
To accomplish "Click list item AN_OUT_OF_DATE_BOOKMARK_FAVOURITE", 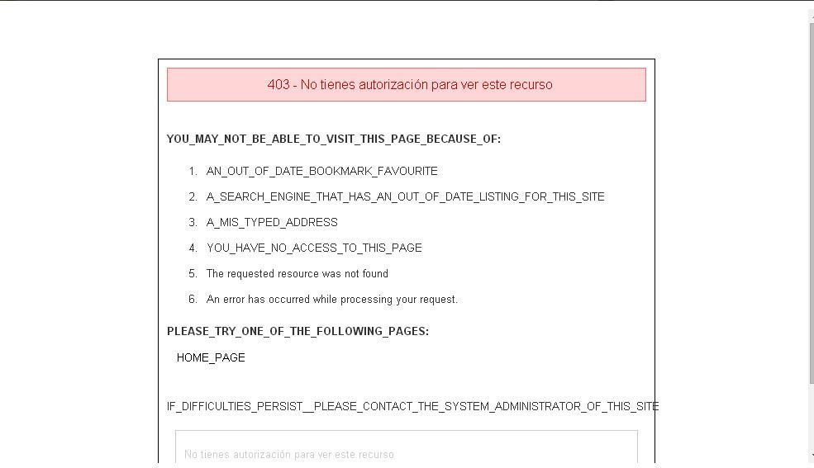I will click(x=321, y=171).
